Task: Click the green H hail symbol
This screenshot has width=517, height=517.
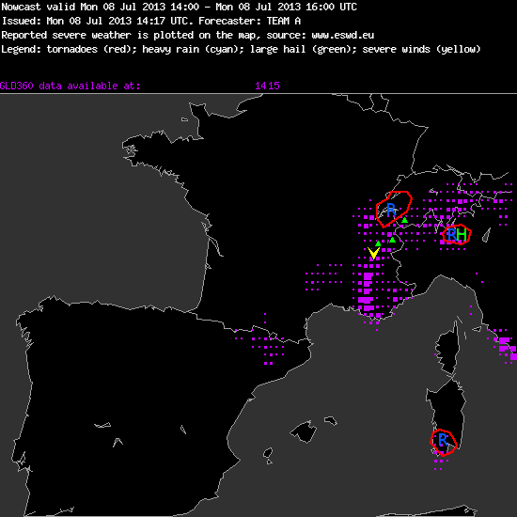Action: (x=462, y=235)
